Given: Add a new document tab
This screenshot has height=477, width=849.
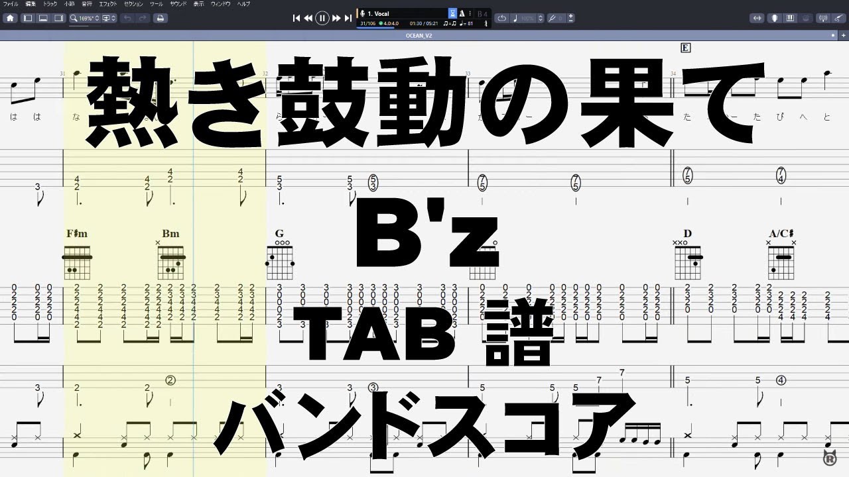Looking at the screenshot, I should pyautogui.click(x=844, y=35).
